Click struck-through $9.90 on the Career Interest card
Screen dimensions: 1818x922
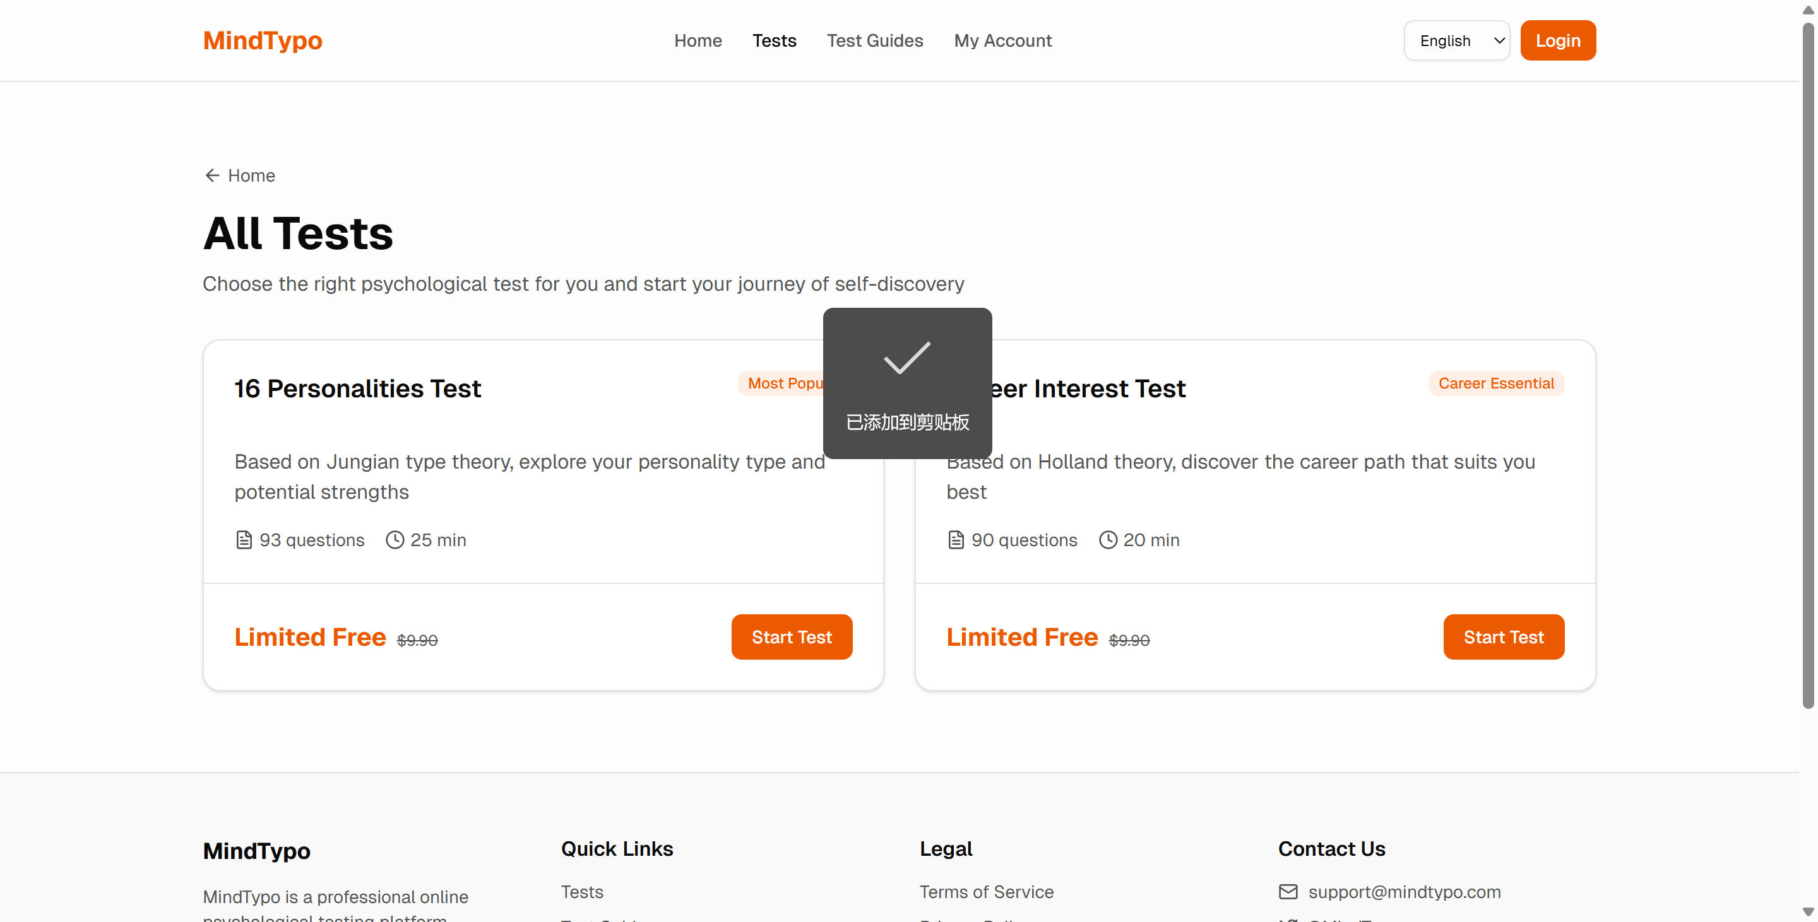pyautogui.click(x=1129, y=639)
